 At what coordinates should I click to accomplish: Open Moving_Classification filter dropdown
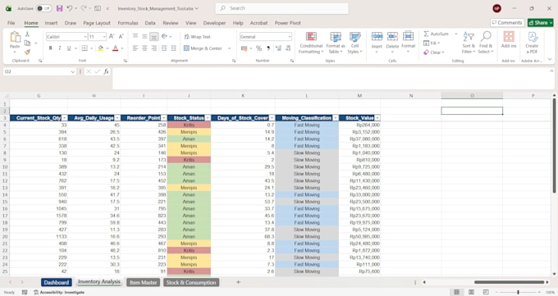336,118
